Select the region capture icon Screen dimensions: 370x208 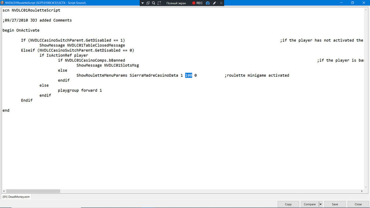(x=159, y=3)
